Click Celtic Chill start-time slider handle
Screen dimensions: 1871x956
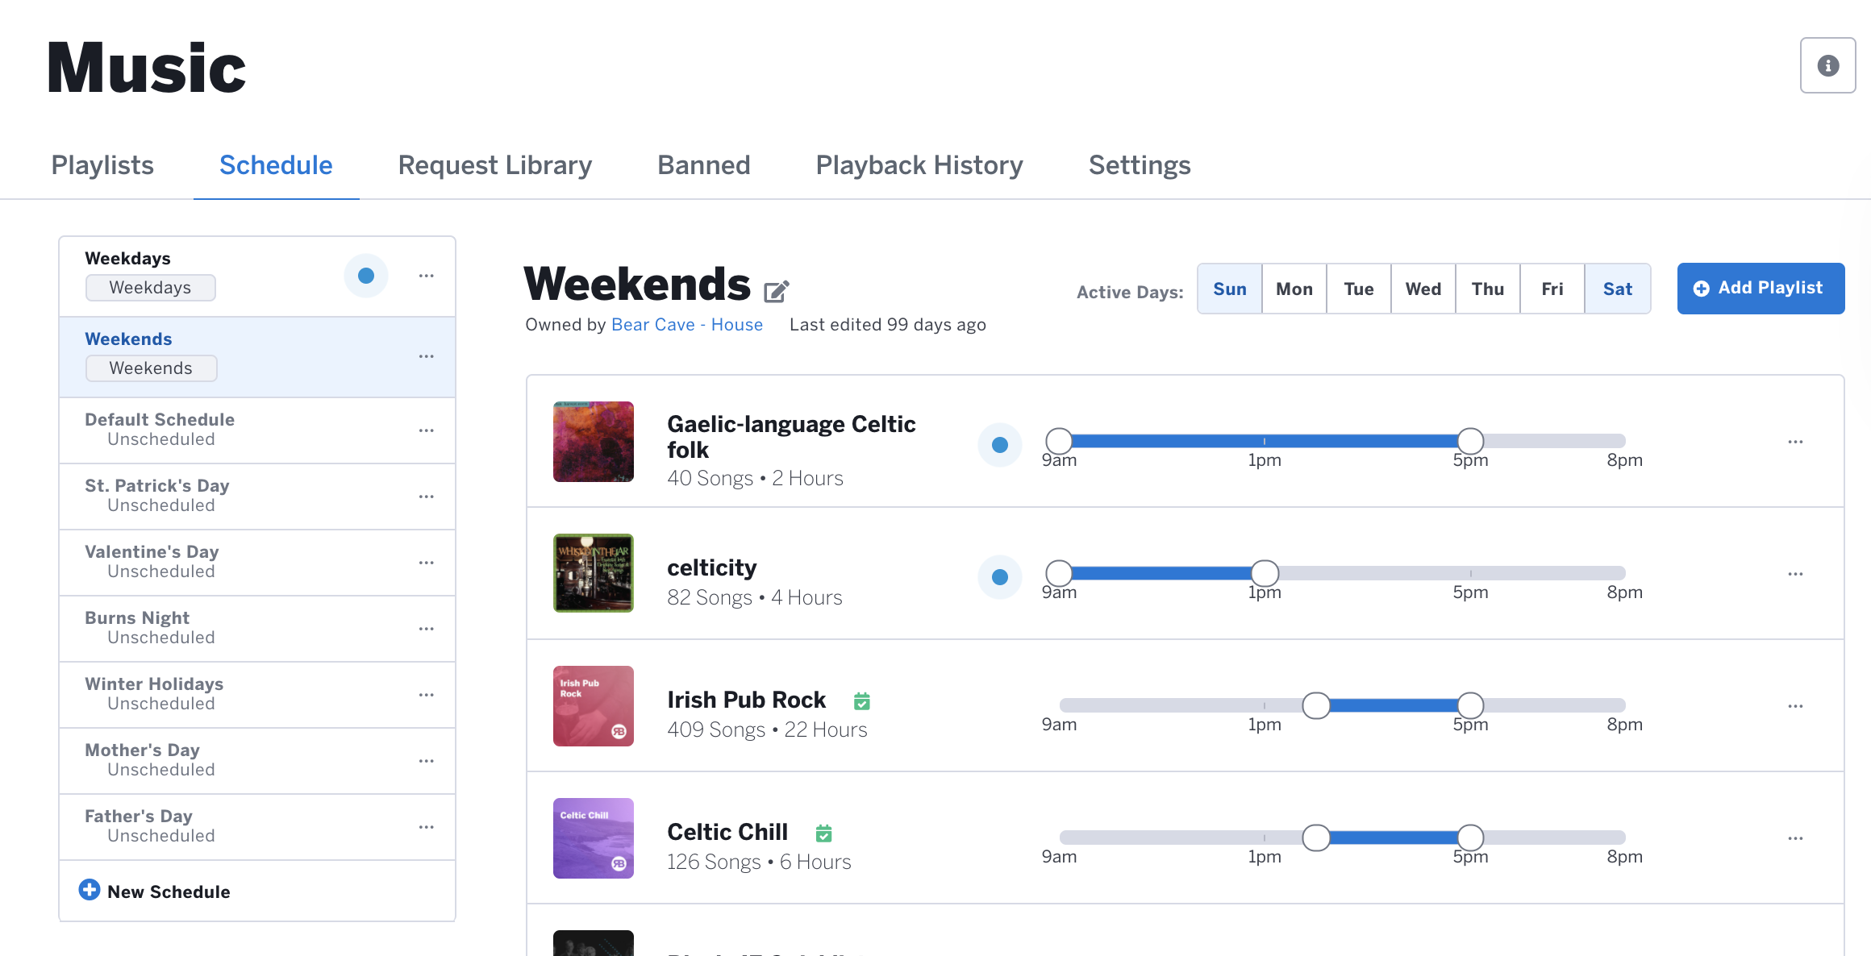1316,838
